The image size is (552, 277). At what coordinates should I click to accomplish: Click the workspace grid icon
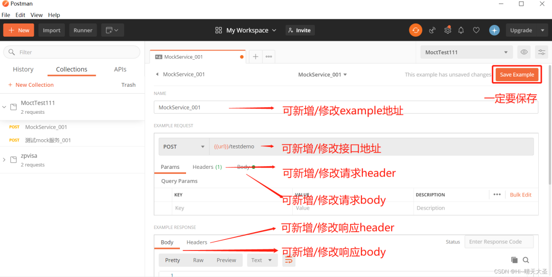pyautogui.click(x=219, y=30)
